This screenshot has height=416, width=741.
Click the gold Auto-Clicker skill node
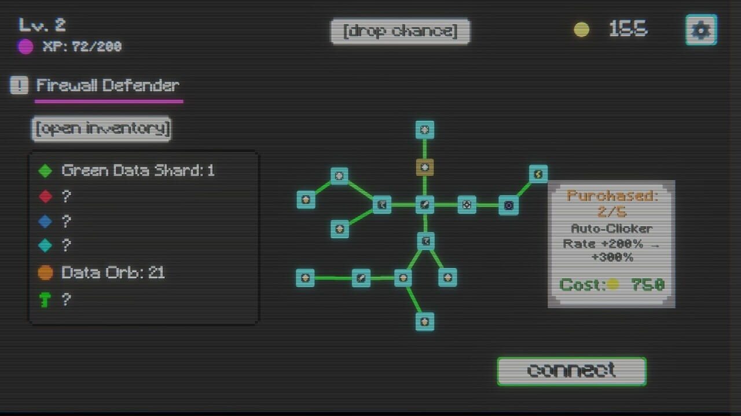coord(425,167)
